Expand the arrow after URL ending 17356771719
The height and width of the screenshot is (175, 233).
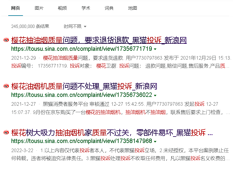[155, 49]
